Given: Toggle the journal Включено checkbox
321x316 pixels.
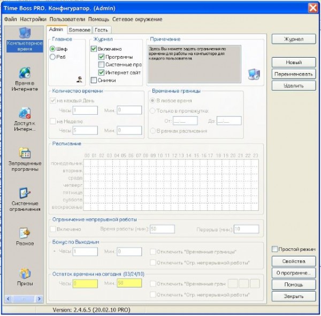Looking at the screenshot, I should [x=94, y=49].
